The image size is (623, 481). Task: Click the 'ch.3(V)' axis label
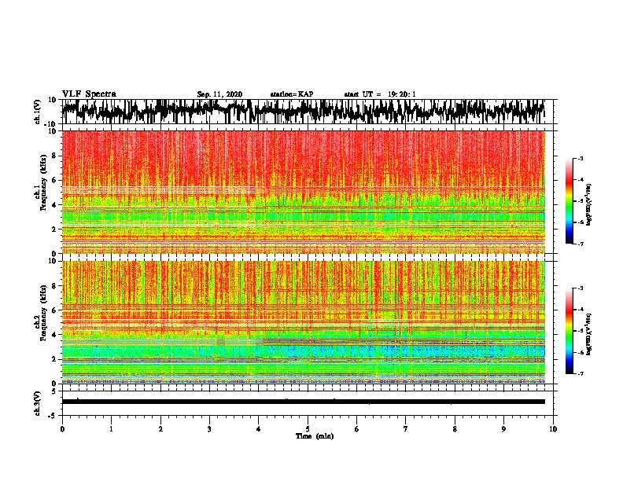pyautogui.click(x=38, y=403)
